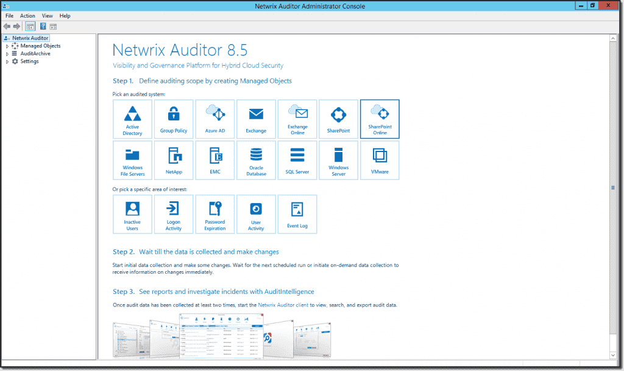Select Managed Objects in the tree

[x=36, y=46]
